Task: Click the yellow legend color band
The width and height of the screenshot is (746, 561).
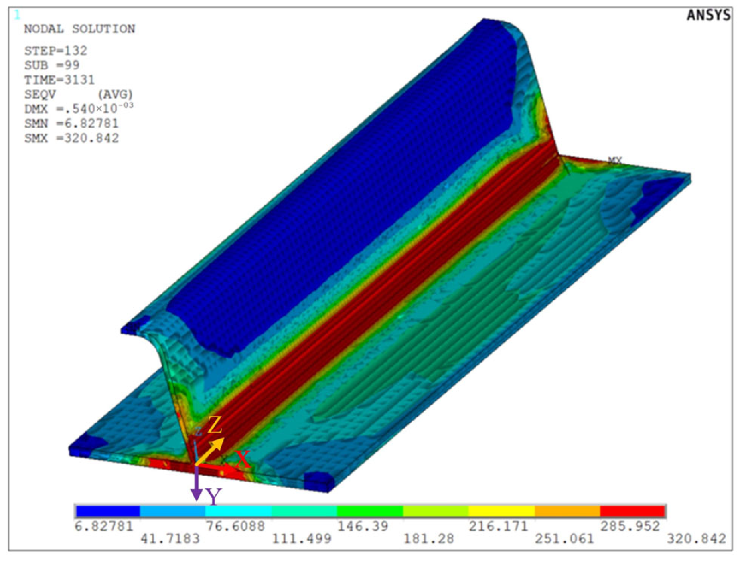Action: (x=501, y=511)
